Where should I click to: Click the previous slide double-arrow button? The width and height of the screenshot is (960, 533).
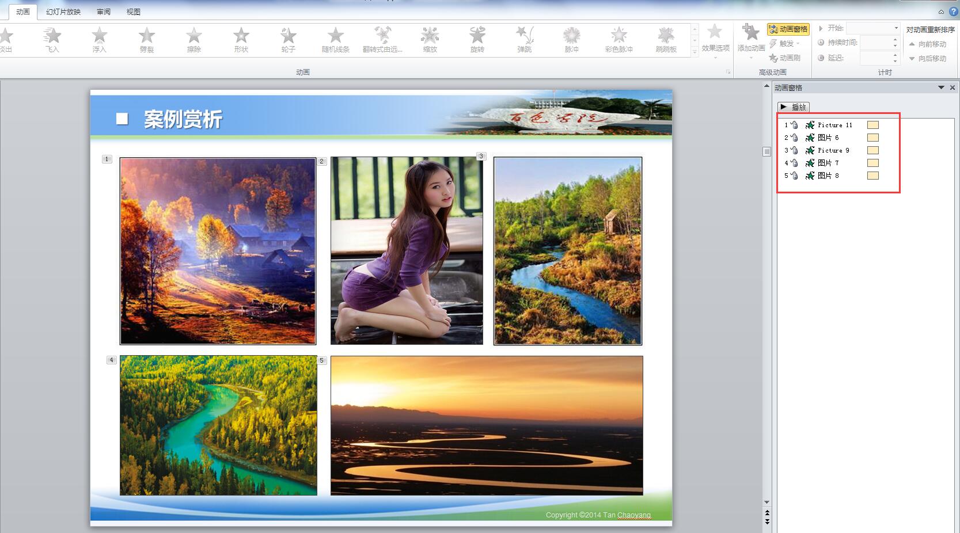pyautogui.click(x=767, y=512)
